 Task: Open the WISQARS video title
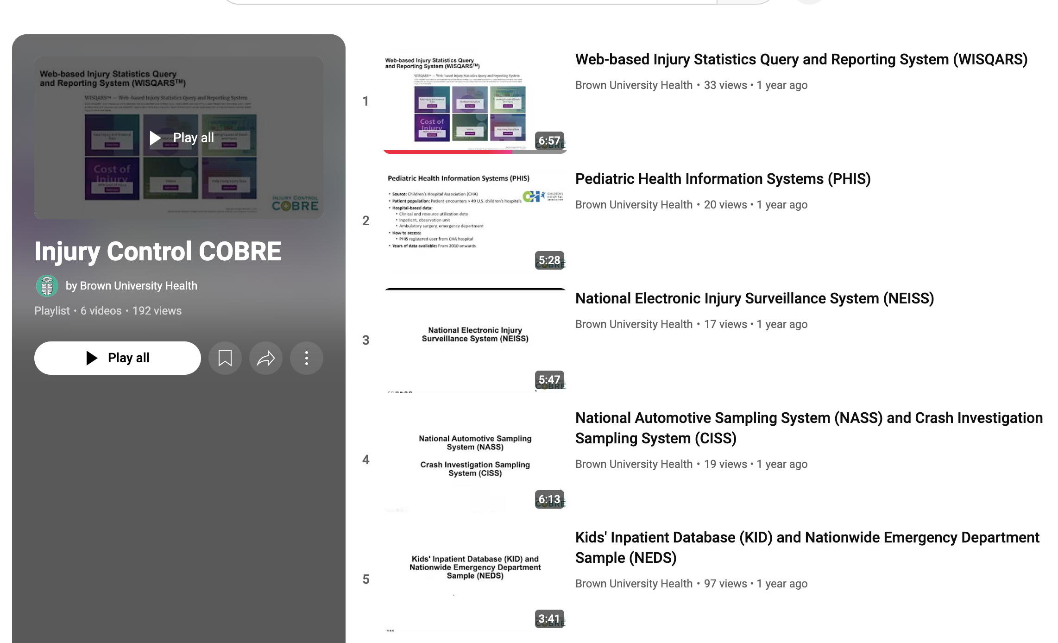tap(801, 59)
